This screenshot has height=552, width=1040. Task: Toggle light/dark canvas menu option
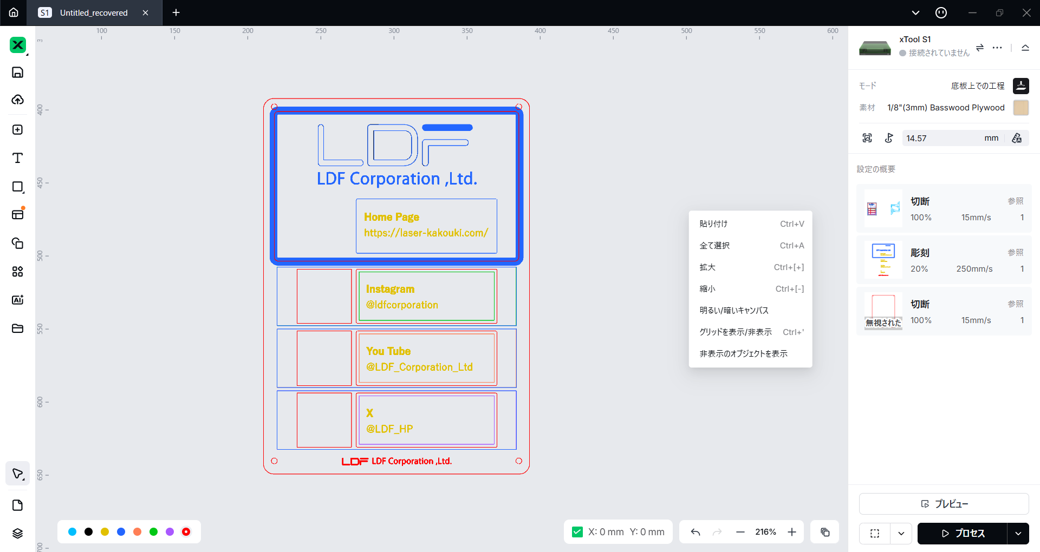(734, 311)
